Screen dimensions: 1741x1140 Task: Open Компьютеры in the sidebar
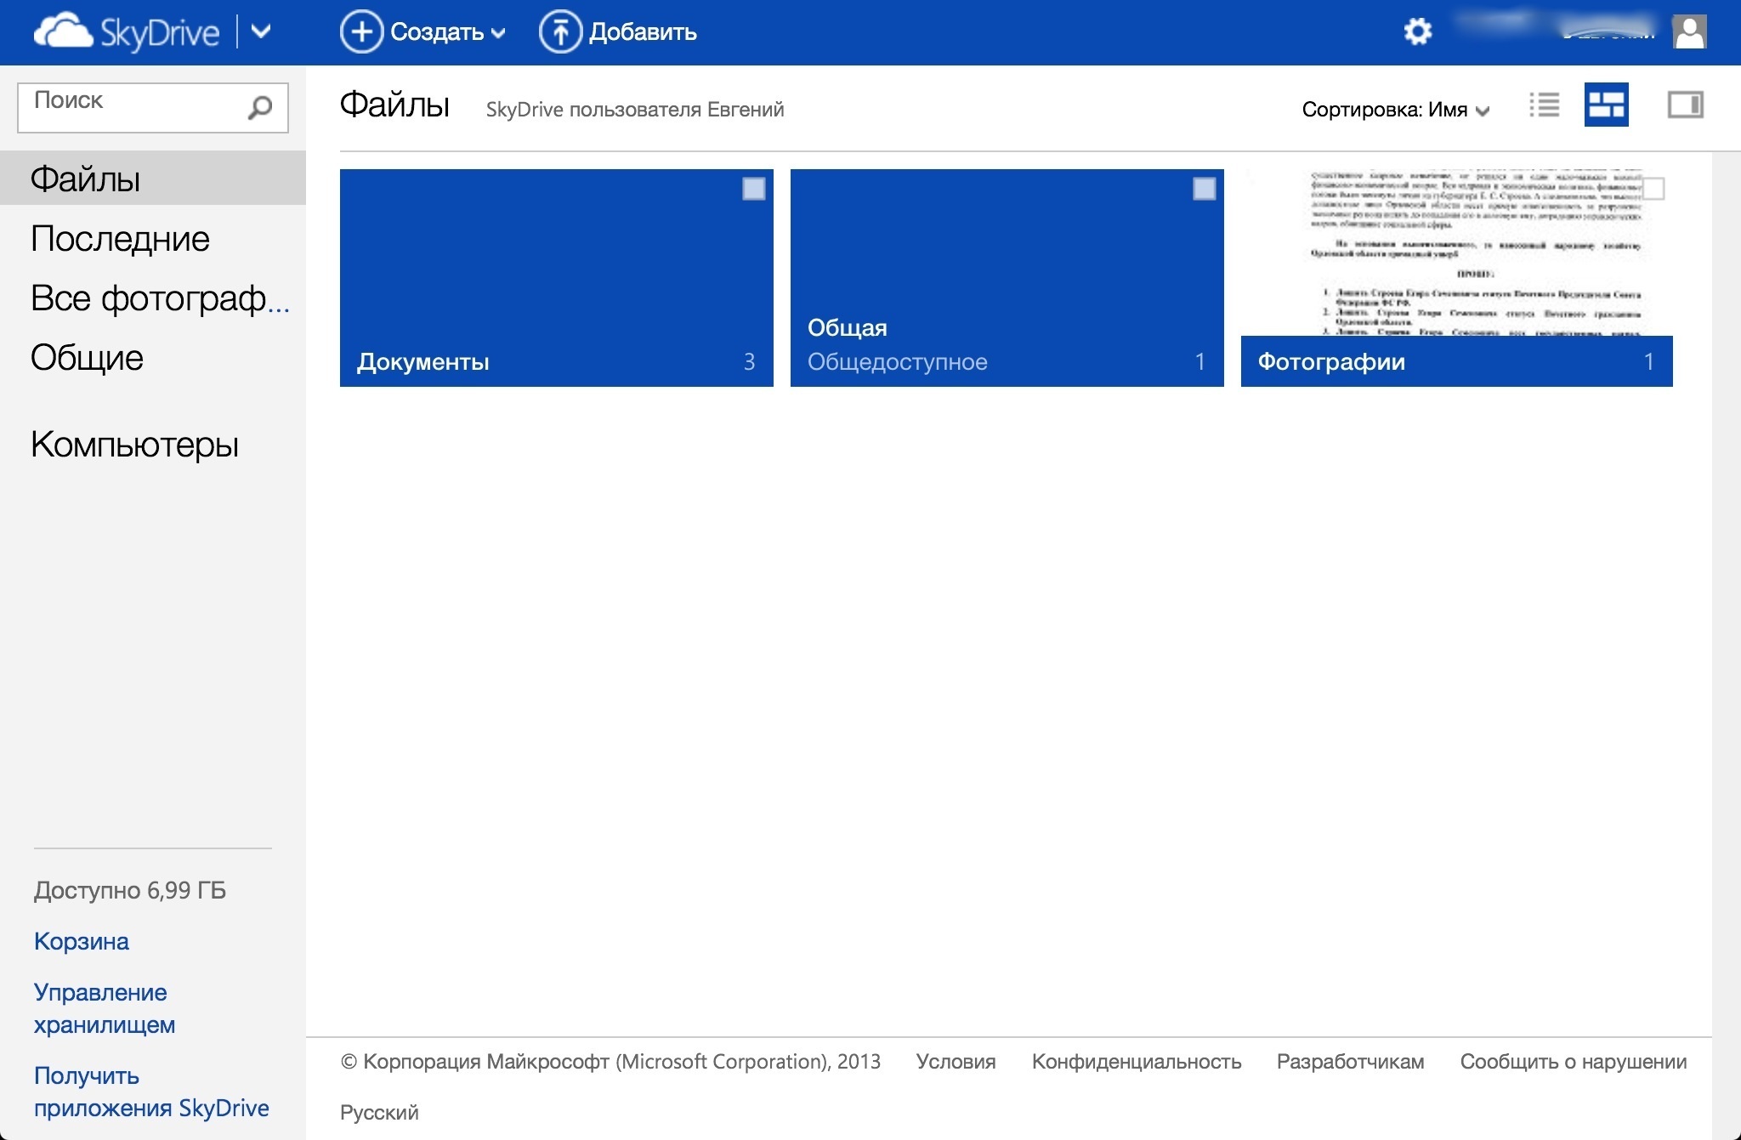point(134,445)
